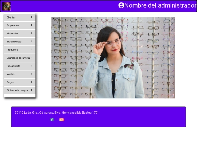The image size is (197, 147).
Task: Select the Bitácora de compra entry
Action: click(19, 90)
